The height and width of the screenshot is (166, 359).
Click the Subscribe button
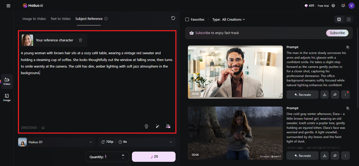click(x=337, y=33)
